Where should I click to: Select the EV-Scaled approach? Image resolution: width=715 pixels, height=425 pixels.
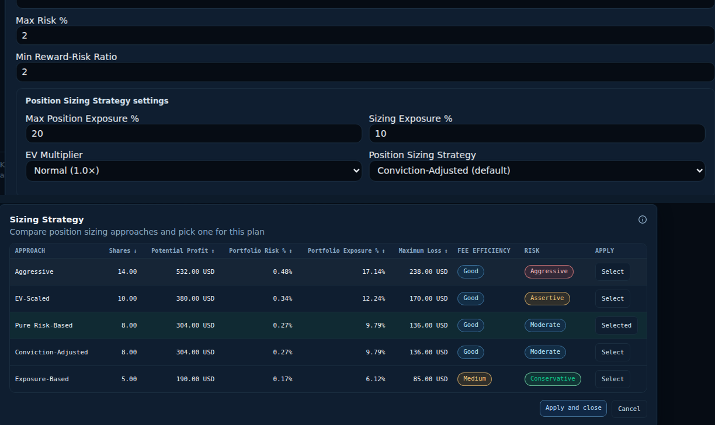613,298
